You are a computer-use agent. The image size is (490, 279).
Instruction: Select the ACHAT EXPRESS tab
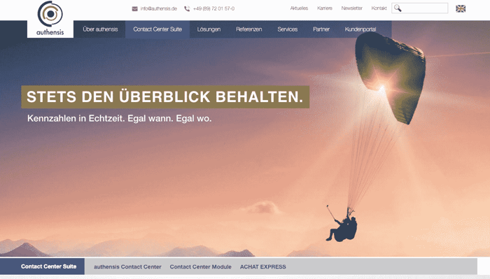pos(262,267)
